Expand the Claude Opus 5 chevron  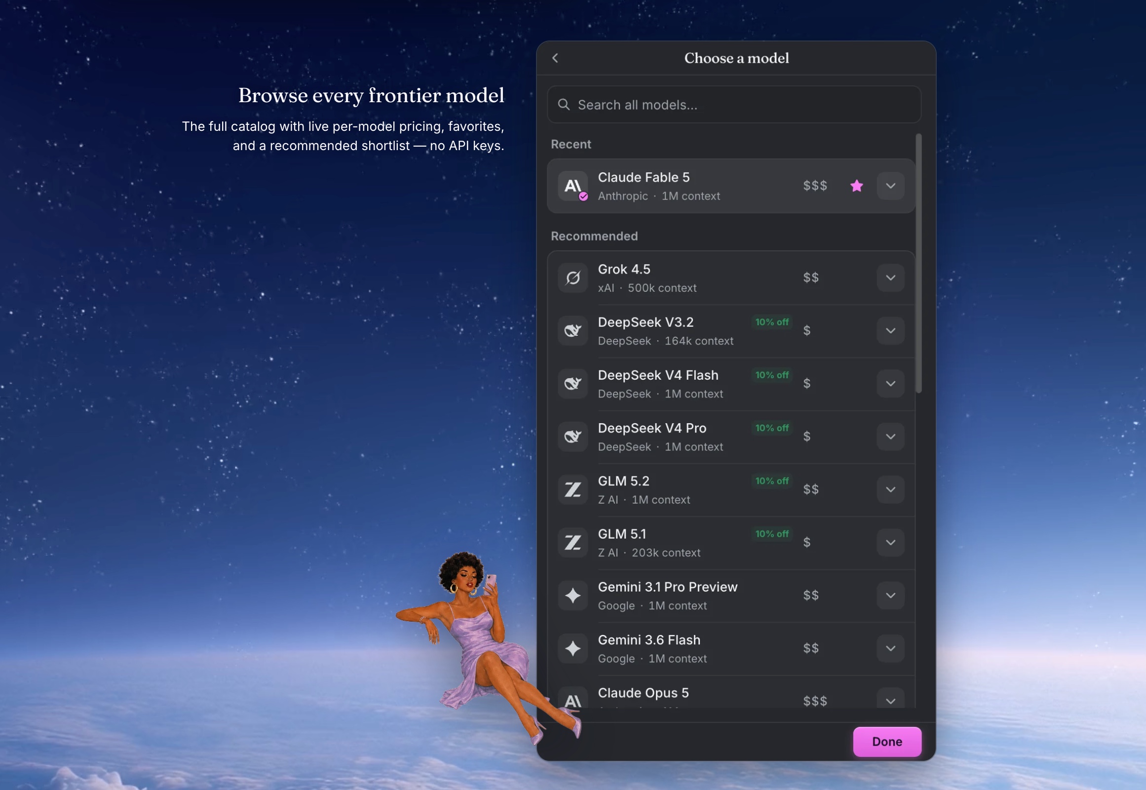[891, 699]
